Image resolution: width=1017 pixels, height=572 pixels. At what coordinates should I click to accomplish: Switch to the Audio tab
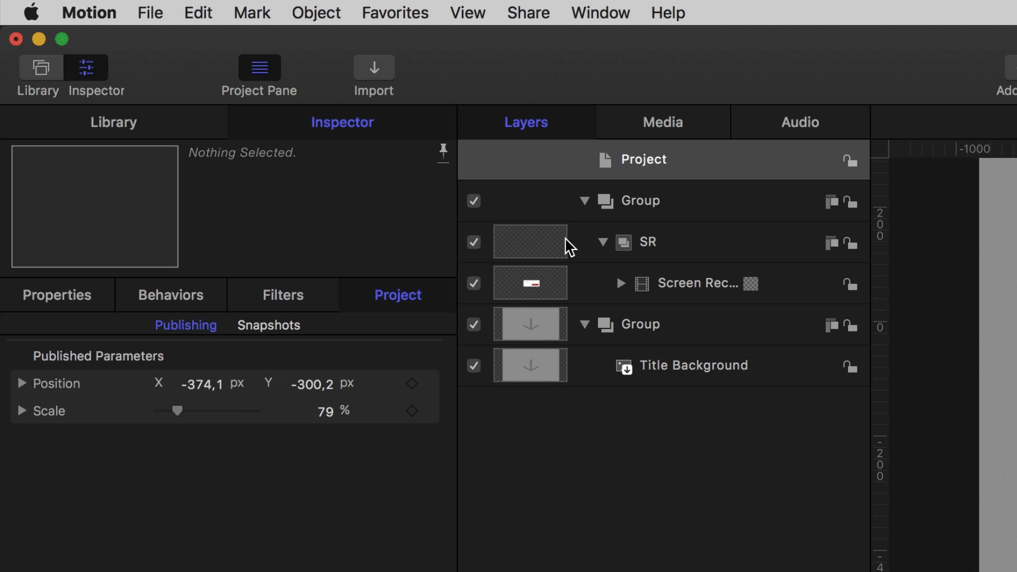(800, 122)
